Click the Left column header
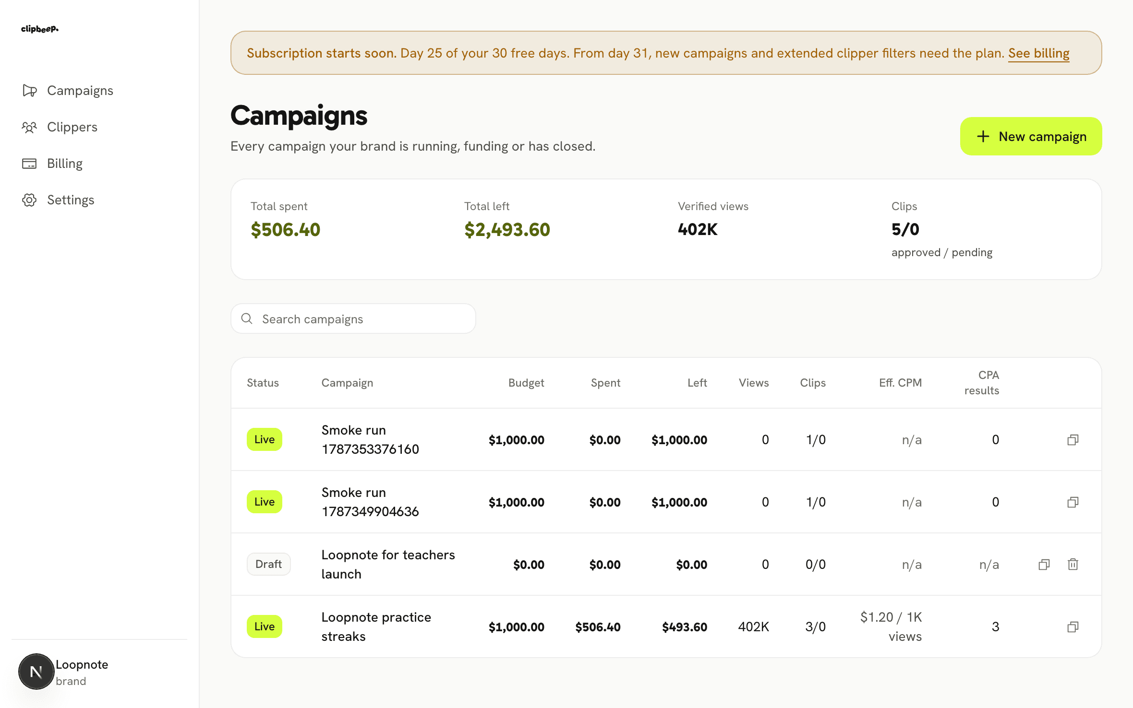The width and height of the screenshot is (1133, 708). point(697,383)
